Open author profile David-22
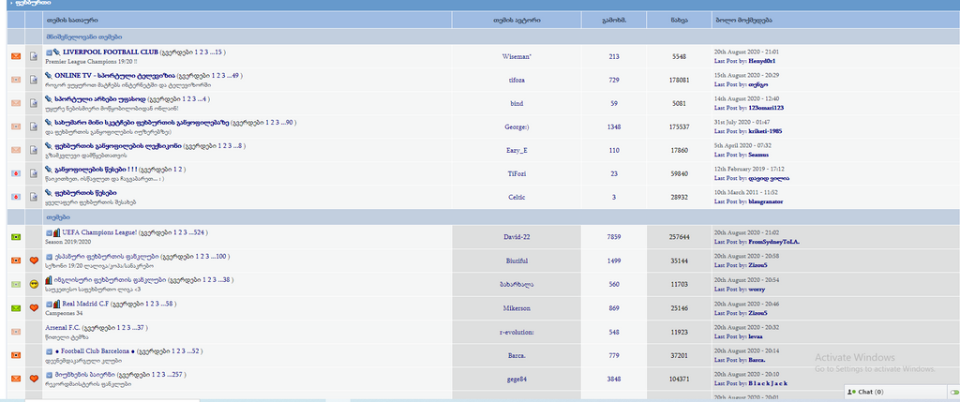The image size is (960, 402). 517,237
